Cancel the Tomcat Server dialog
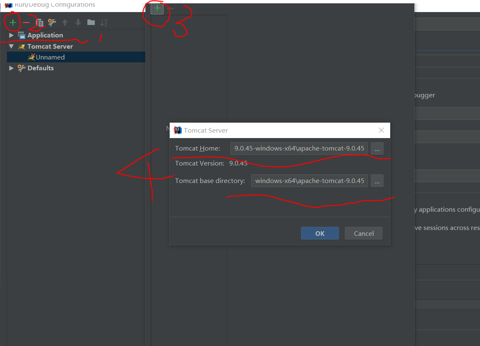This screenshot has width=480, height=346. (x=364, y=233)
